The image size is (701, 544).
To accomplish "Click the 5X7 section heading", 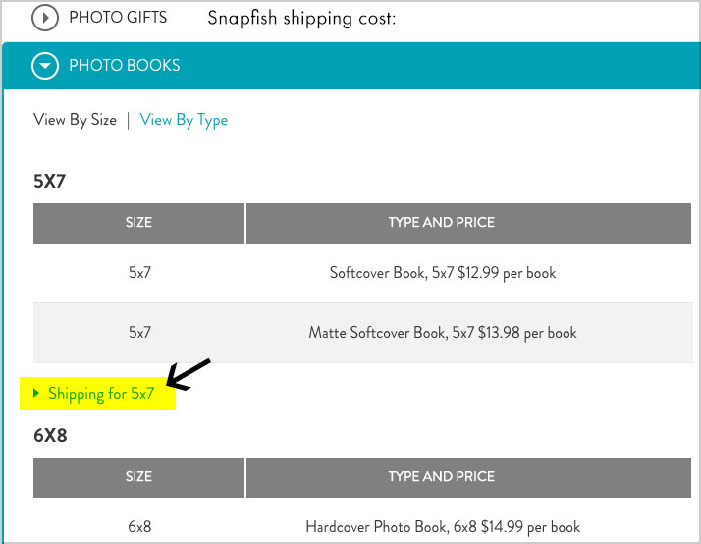I will pyautogui.click(x=50, y=181).
